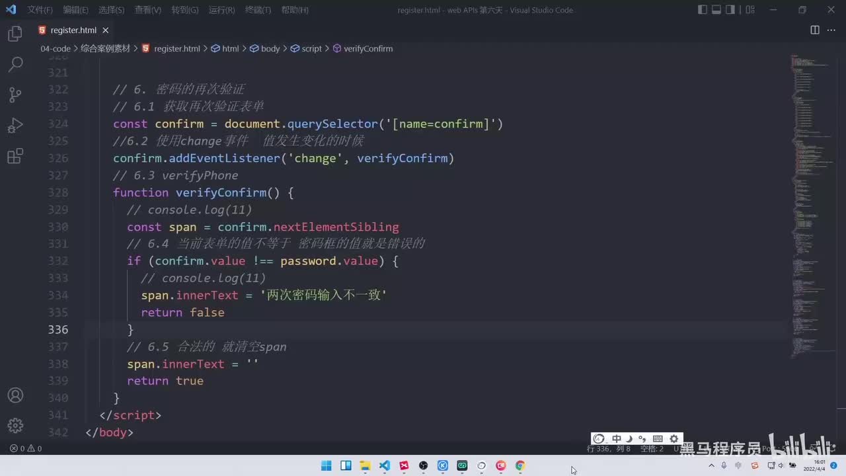Open the XMind taskbar icon

pos(404,465)
